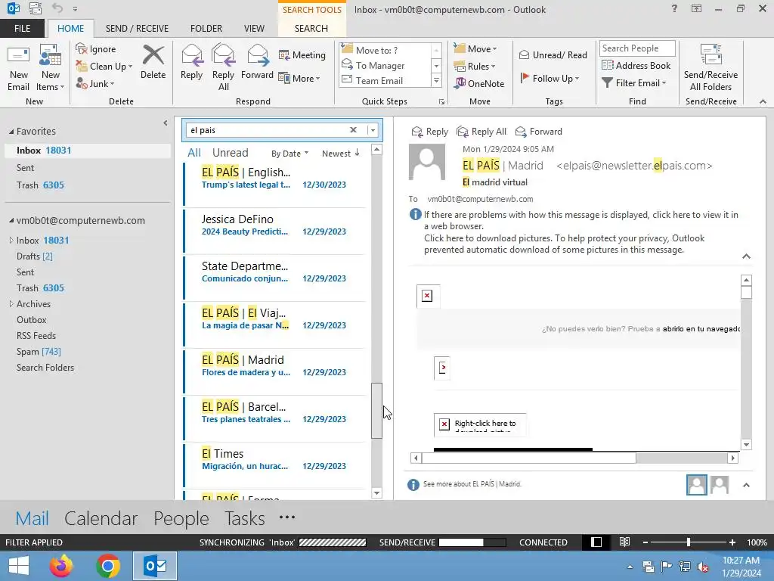Click the zoom slider handle
Image resolution: width=774 pixels, height=581 pixels.
click(688, 542)
